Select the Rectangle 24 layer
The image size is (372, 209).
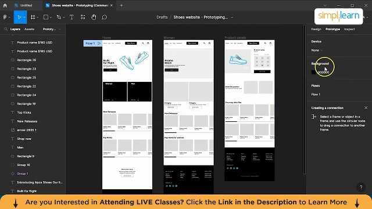coord(26,95)
